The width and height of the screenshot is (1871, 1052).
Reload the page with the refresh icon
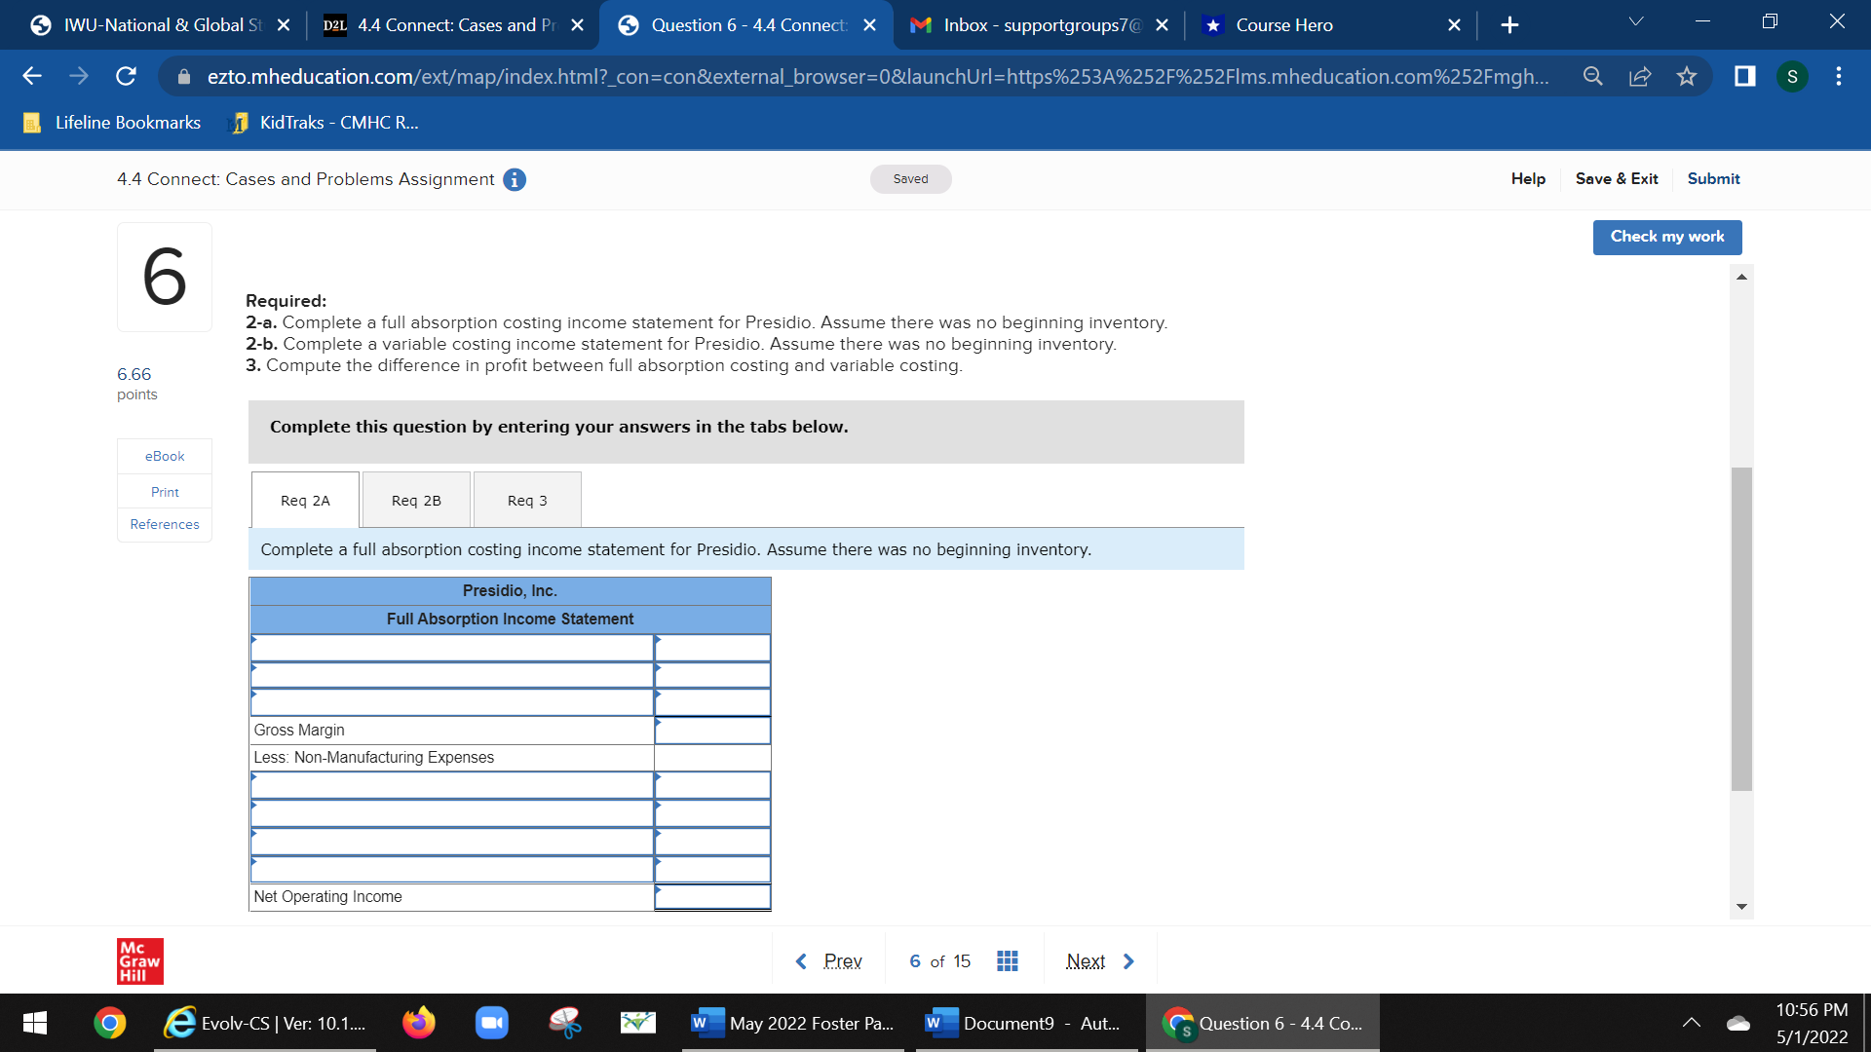tap(125, 76)
